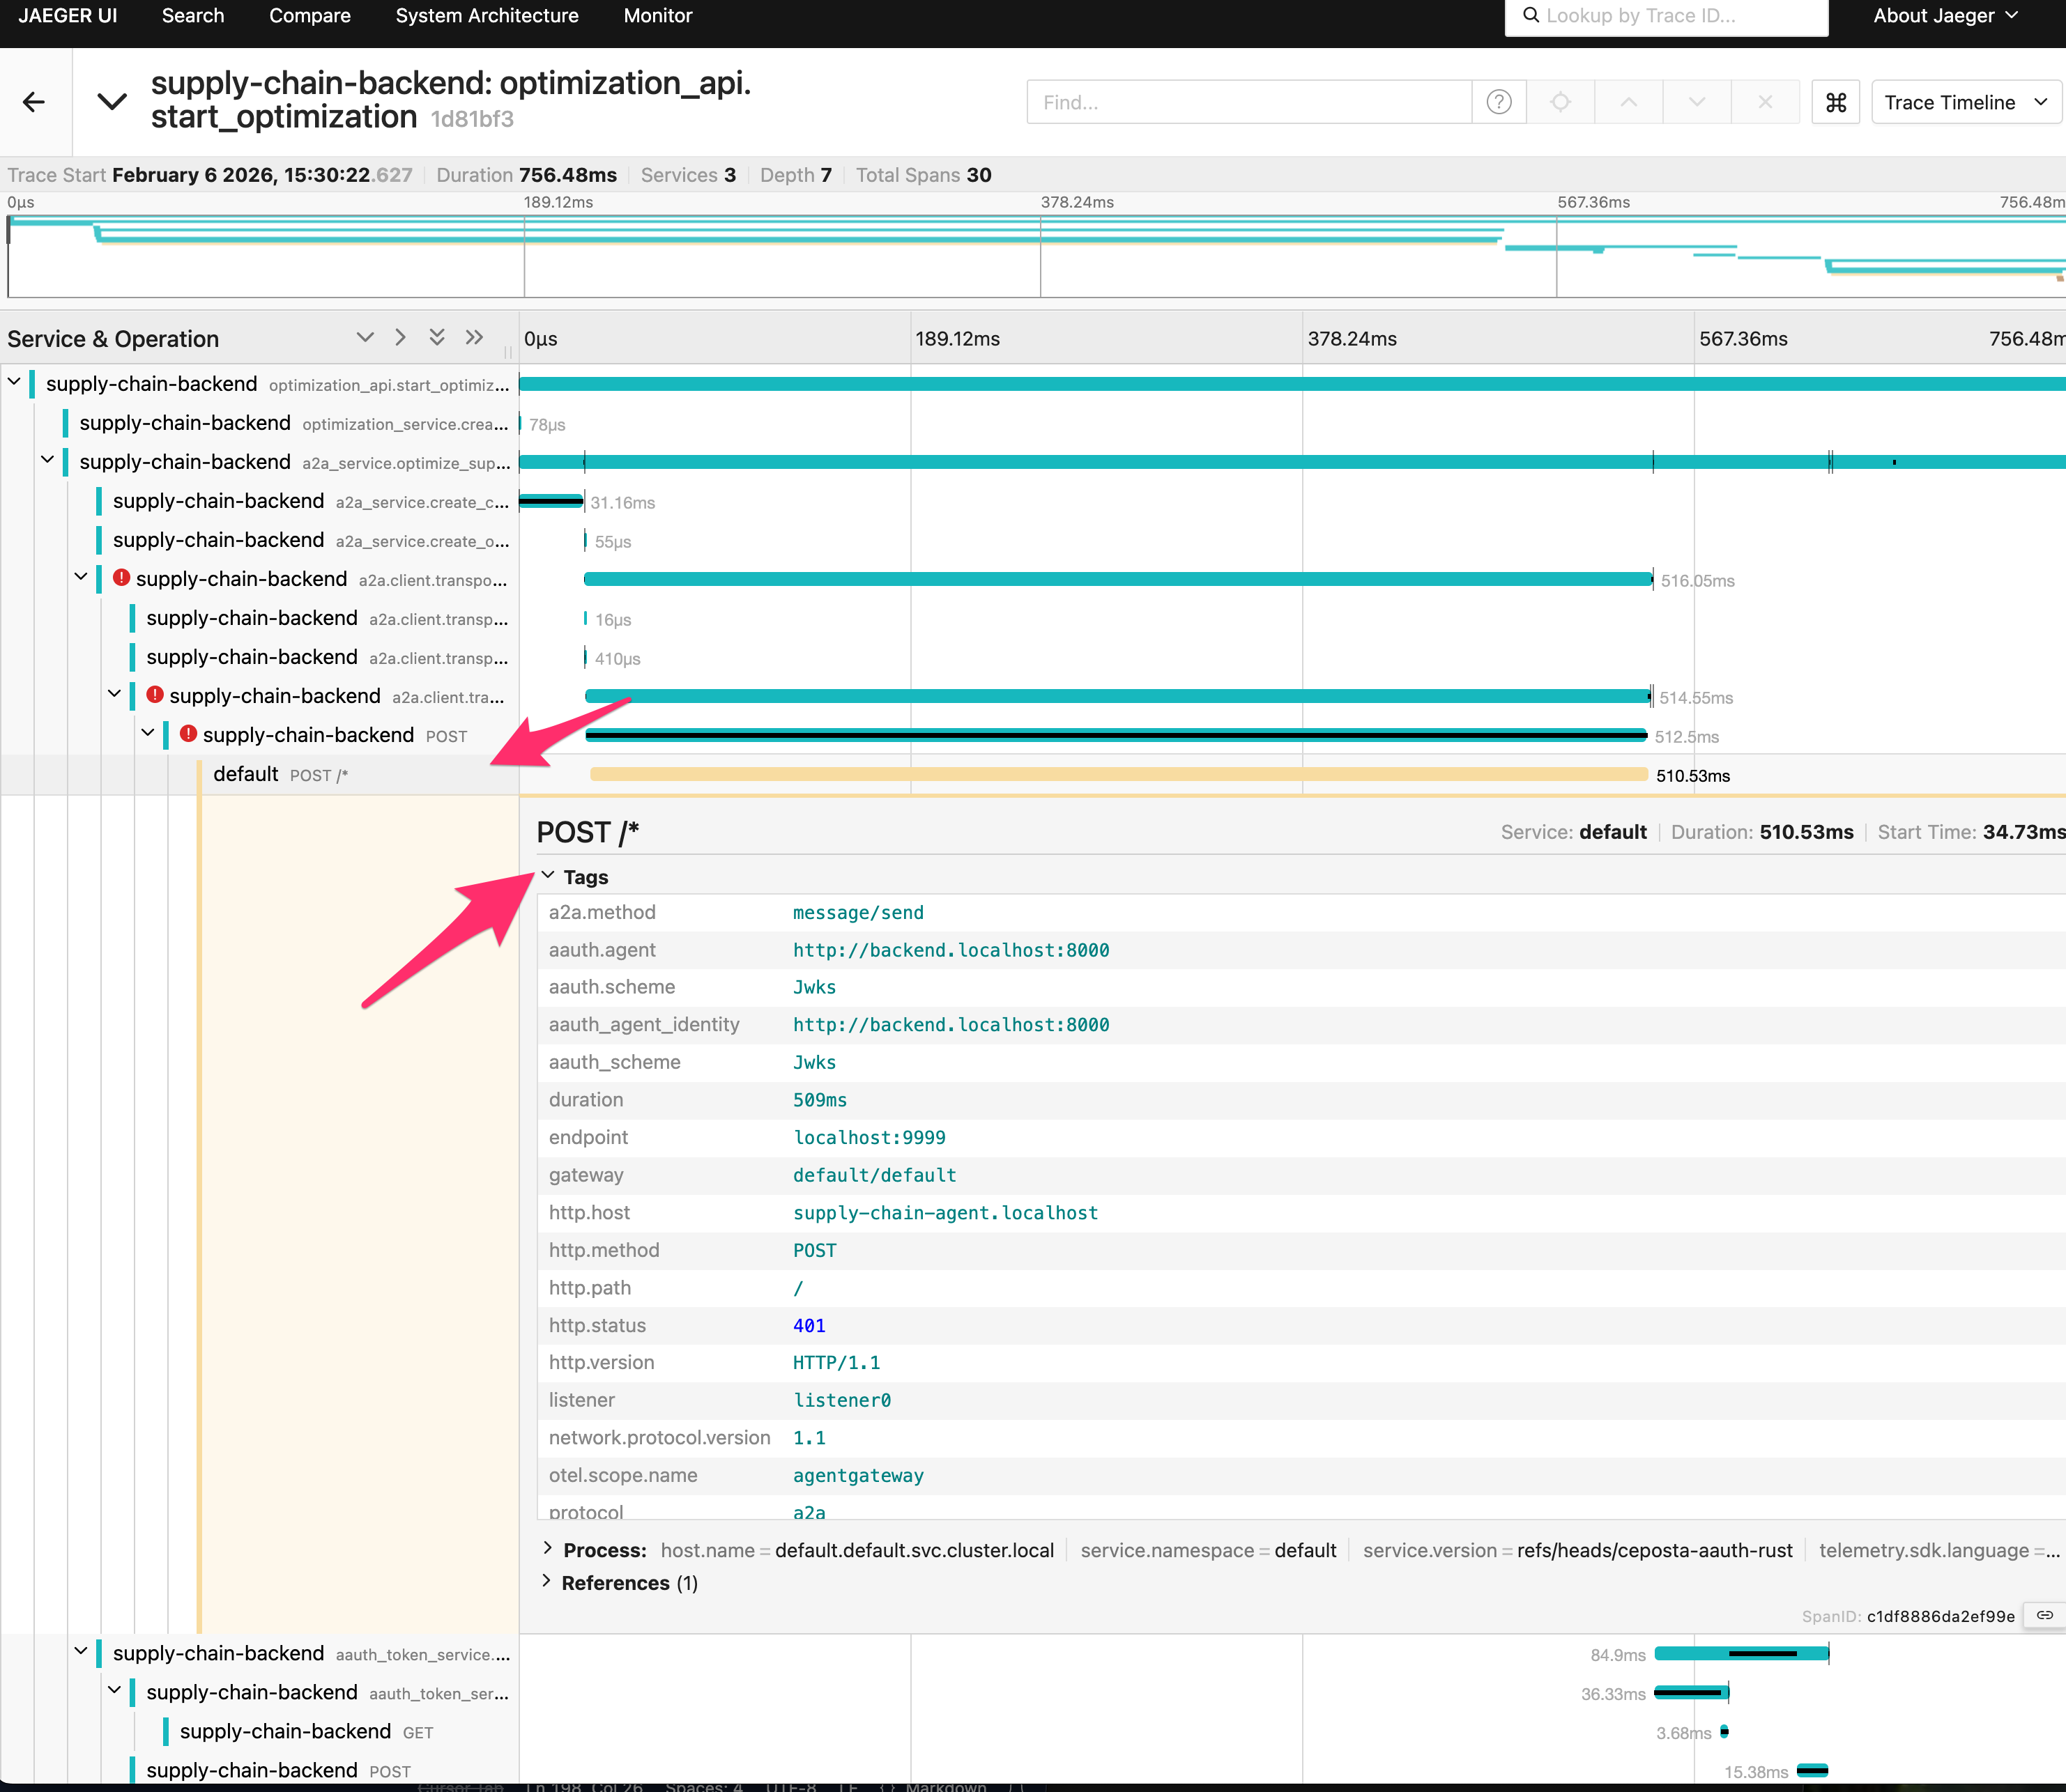This screenshot has height=1792, width=2066.
Task: Click the search help question mark icon
Action: pos(1499,102)
